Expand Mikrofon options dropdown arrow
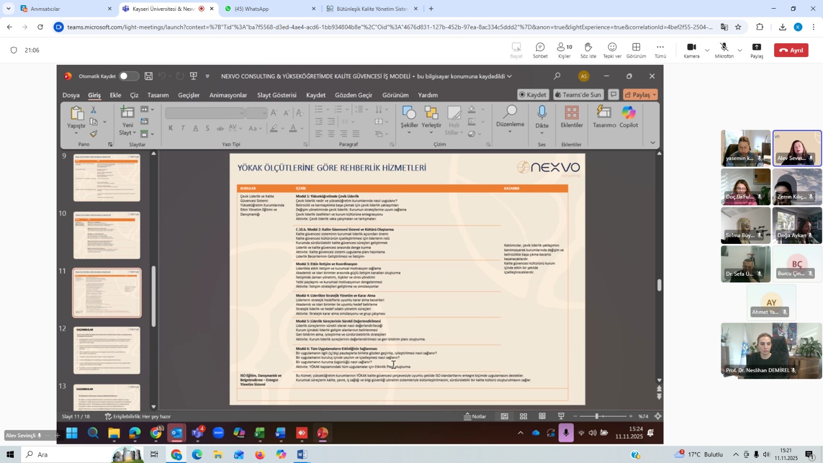This screenshot has height=463, width=823. point(740,50)
